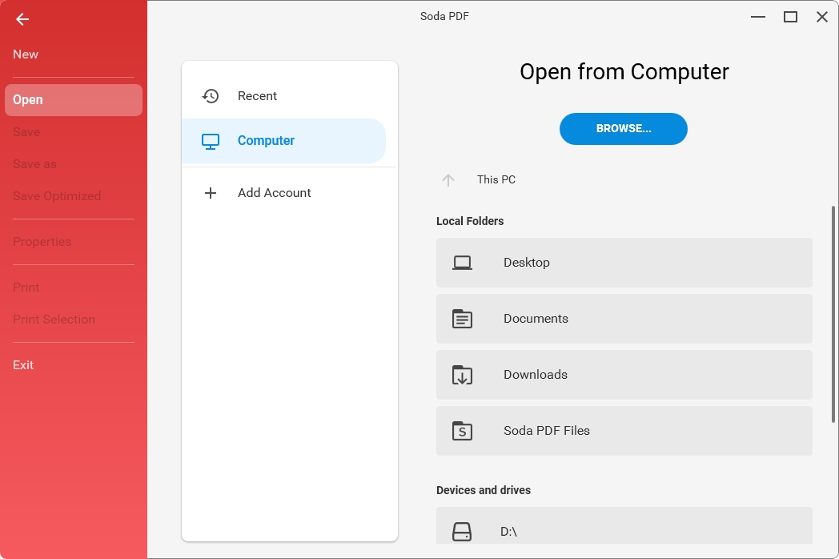Maximize the Soda PDF window
Image resolution: width=839 pixels, height=559 pixels.
790,17
